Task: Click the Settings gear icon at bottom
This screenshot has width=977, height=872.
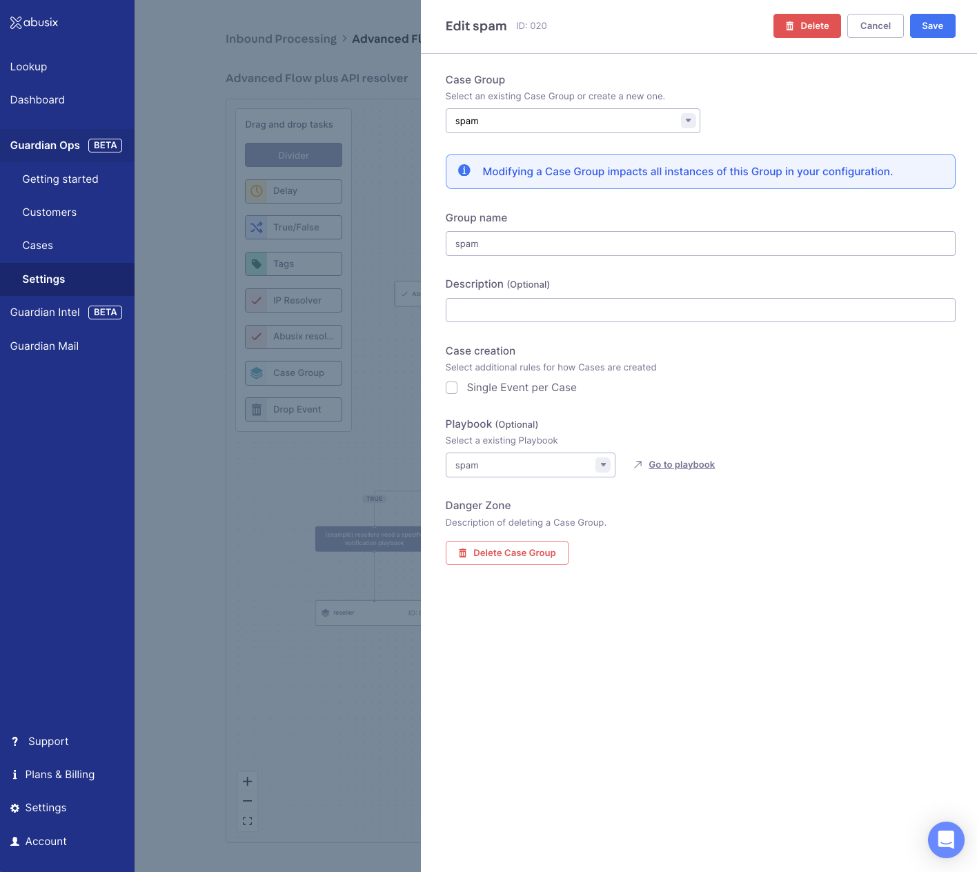Action: tap(15, 808)
